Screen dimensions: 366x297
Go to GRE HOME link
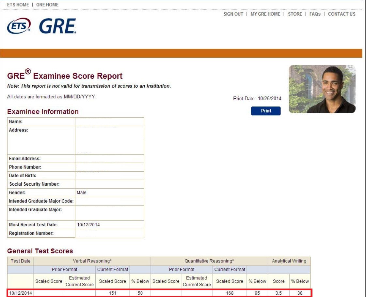coord(47,5)
